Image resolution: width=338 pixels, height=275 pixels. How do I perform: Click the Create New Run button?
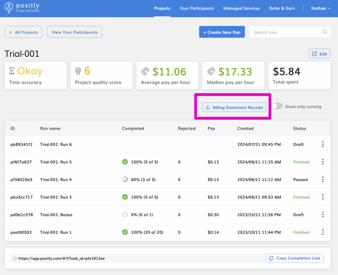click(x=222, y=32)
